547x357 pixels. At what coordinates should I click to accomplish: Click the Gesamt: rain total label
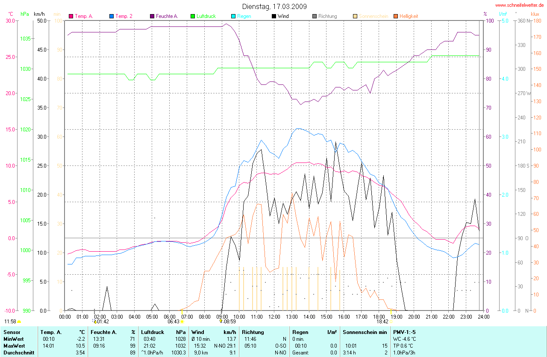point(301,353)
